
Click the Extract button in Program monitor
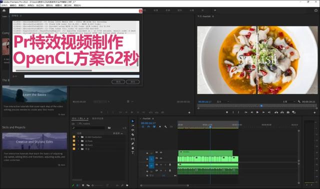coord(282,112)
